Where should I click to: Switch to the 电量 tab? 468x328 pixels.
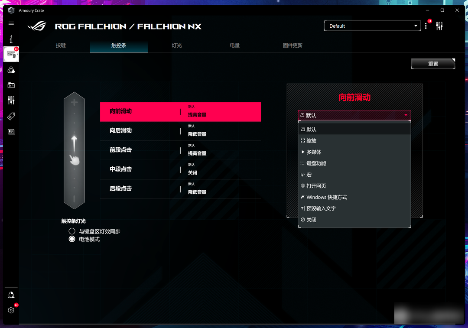(x=234, y=45)
